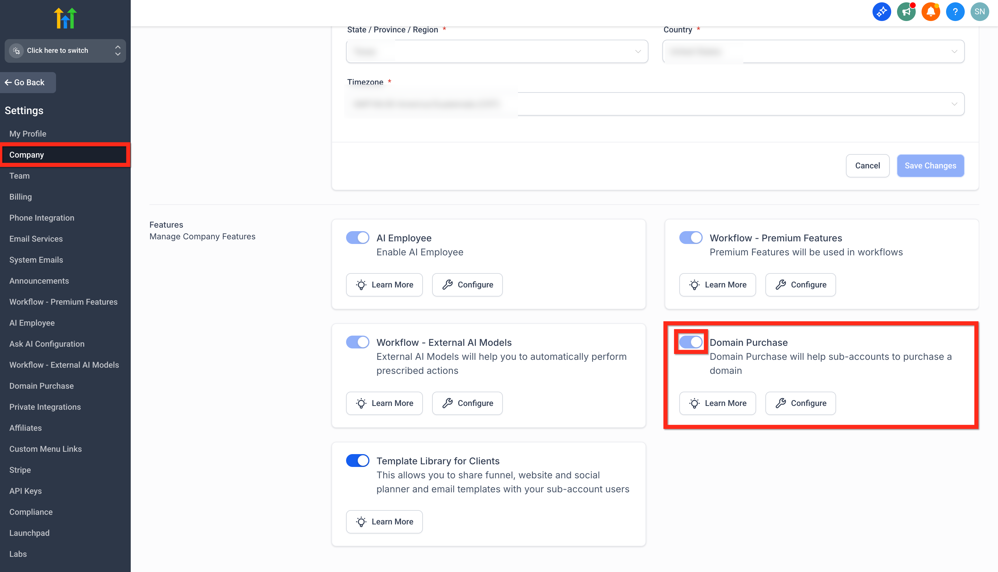This screenshot has width=998, height=572.
Task: Open the Ask AI sparkle icon
Action: point(881,12)
